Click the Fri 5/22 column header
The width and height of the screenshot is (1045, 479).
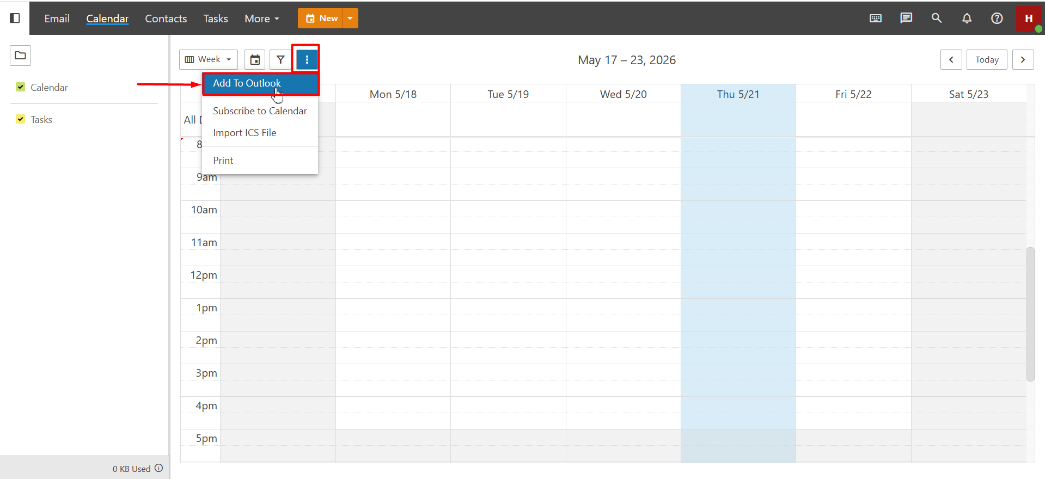coord(853,94)
